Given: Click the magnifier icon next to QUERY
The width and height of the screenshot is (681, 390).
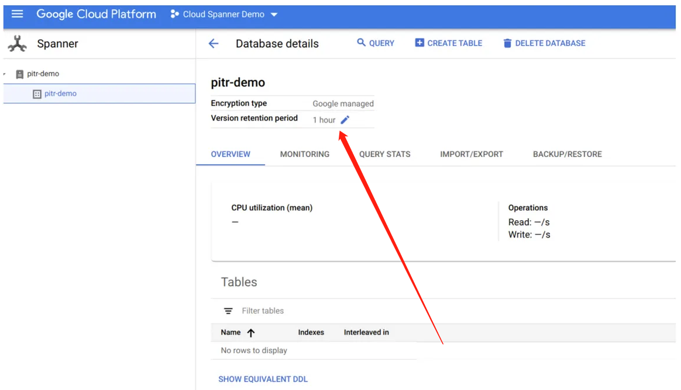Looking at the screenshot, I should [361, 43].
